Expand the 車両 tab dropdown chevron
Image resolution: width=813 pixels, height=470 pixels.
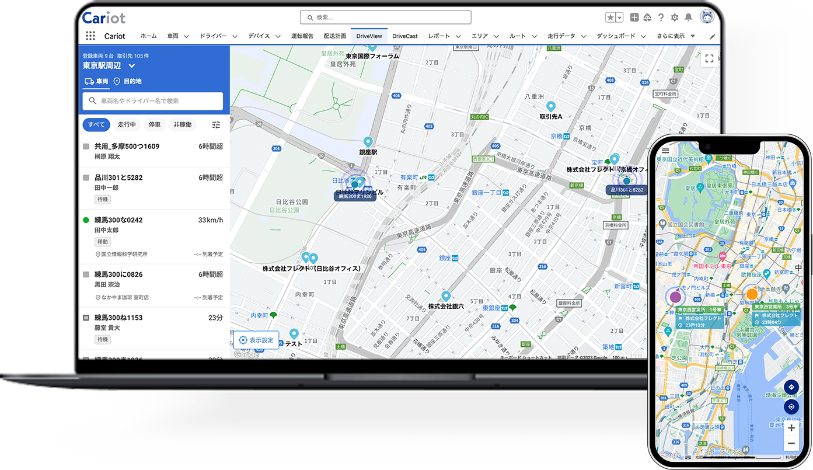click(186, 36)
